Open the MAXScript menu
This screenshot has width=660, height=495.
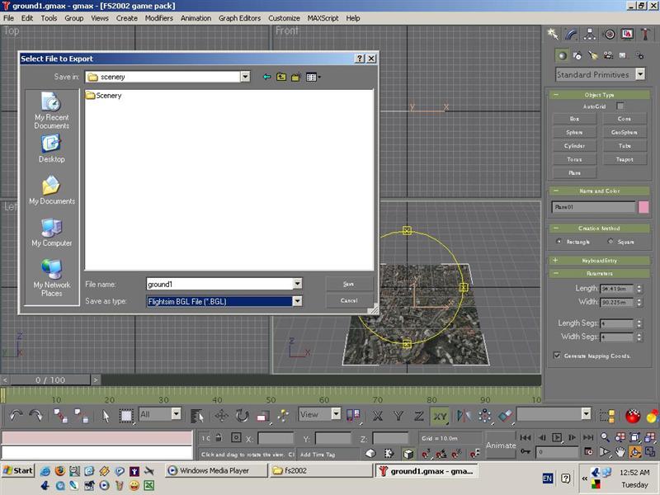pyautogui.click(x=323, y=17)
